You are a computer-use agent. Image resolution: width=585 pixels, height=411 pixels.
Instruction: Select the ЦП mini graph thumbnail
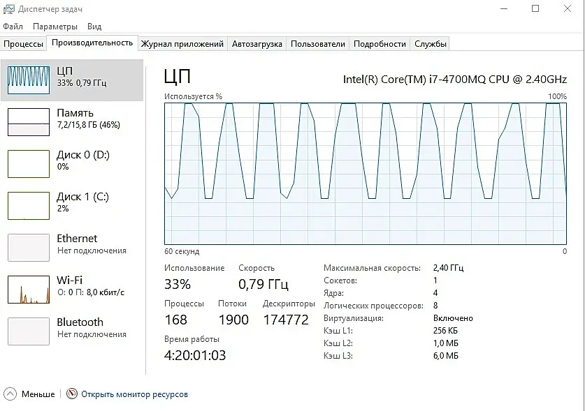(x=29, y=80)
